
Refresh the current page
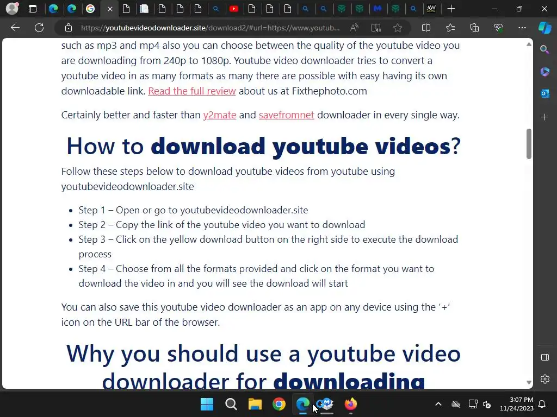coord(39,28)
